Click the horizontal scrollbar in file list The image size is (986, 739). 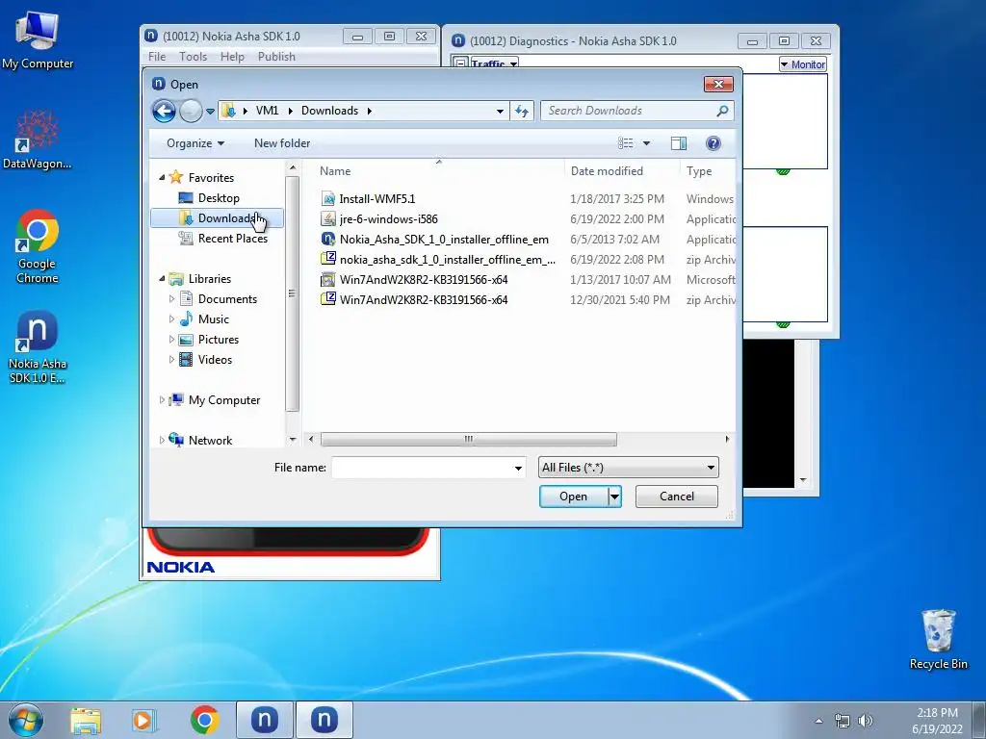click(469, 439)
